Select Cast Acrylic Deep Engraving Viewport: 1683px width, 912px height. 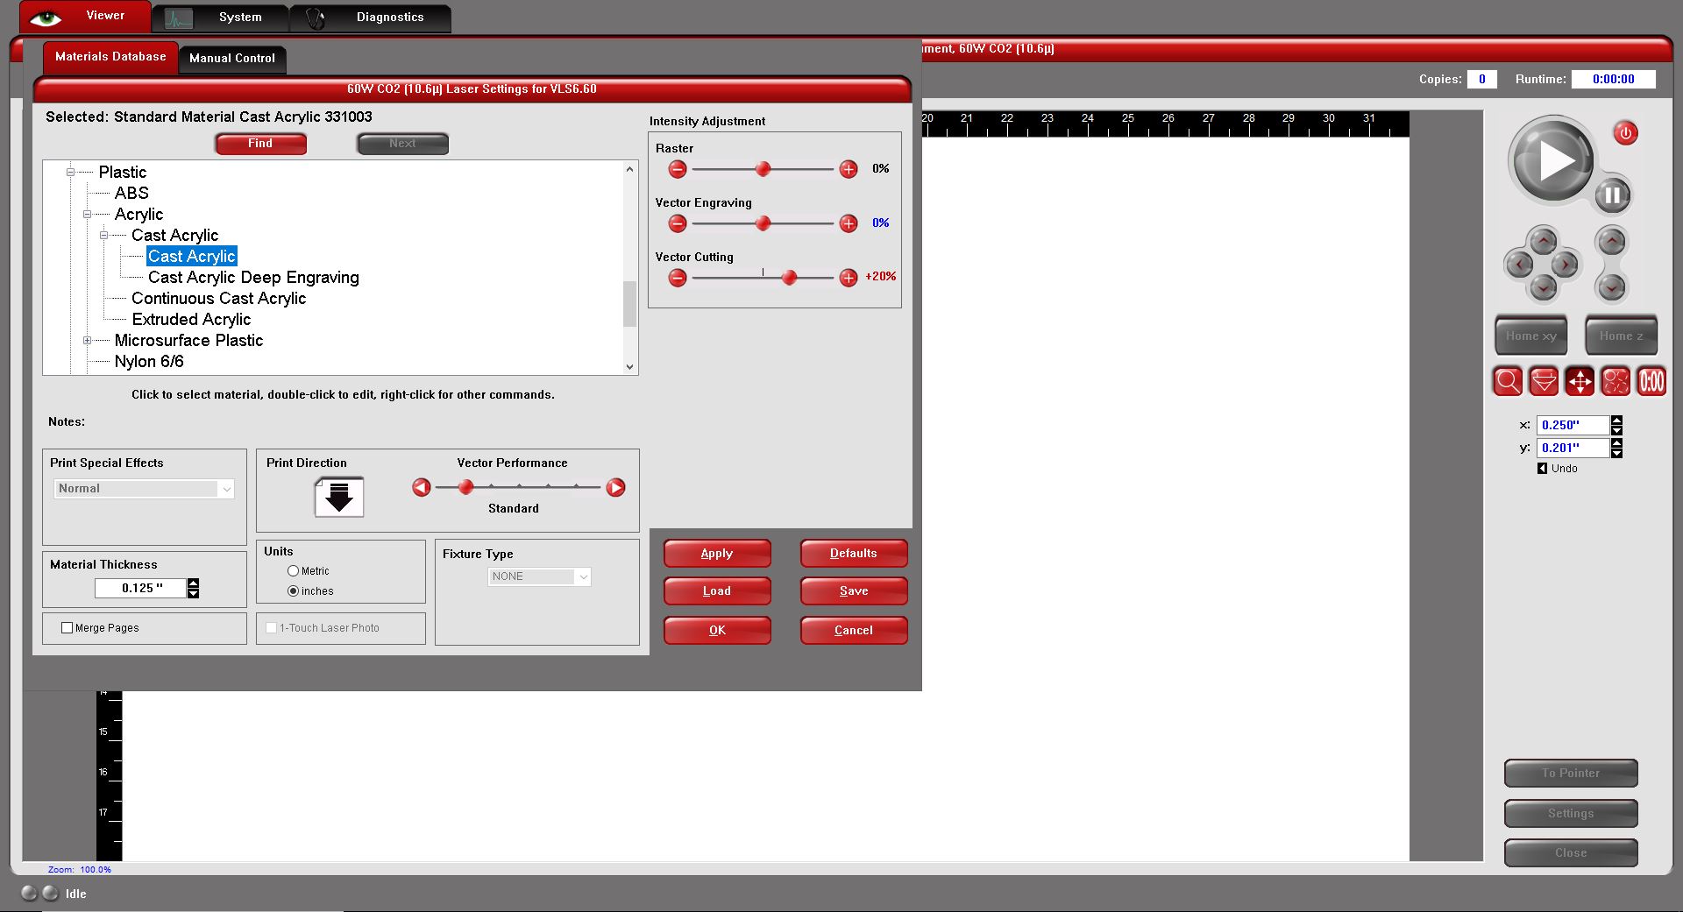coord(253,278)
